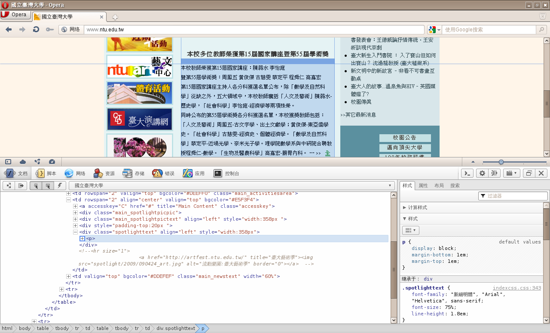This screenshot has width=550, height=333.
Task: Go forward in browser history
Action: coord(22,30)
